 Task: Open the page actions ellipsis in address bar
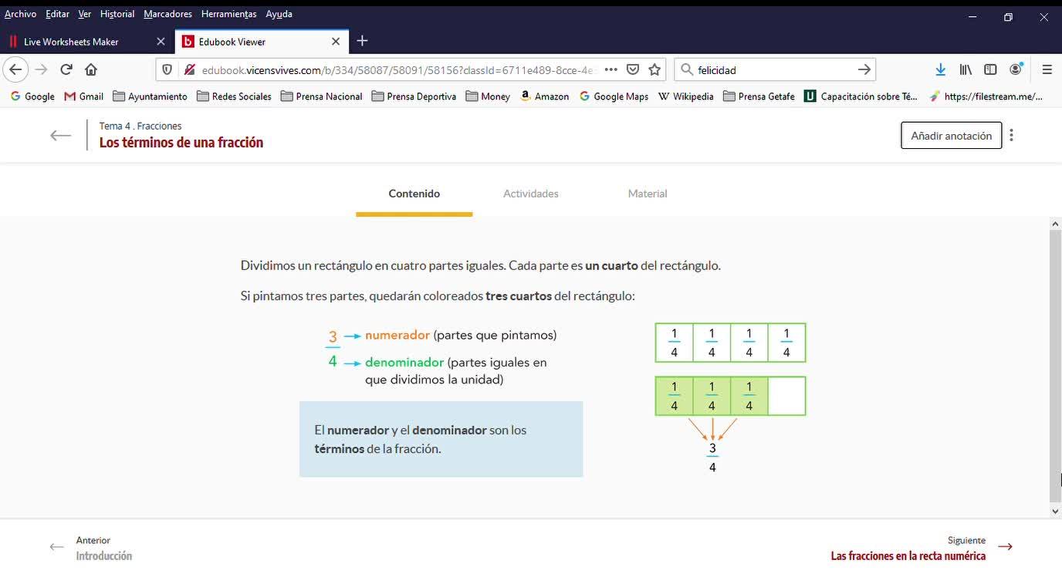tap(610, 69)
